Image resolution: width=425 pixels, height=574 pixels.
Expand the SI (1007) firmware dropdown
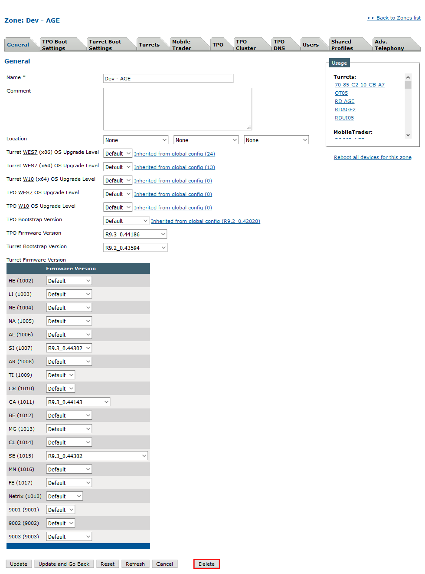[x=69, y=348]
